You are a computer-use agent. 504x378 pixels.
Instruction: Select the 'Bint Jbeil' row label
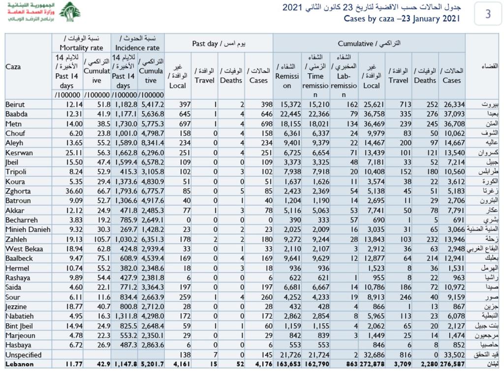tap(19, 326)
